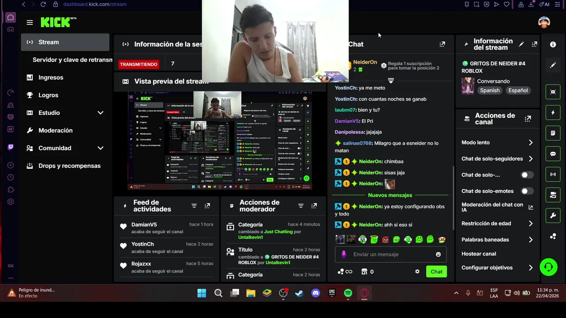Filter the Feed de actividades panel
The image size is (566, 318).
click(194, 206)
